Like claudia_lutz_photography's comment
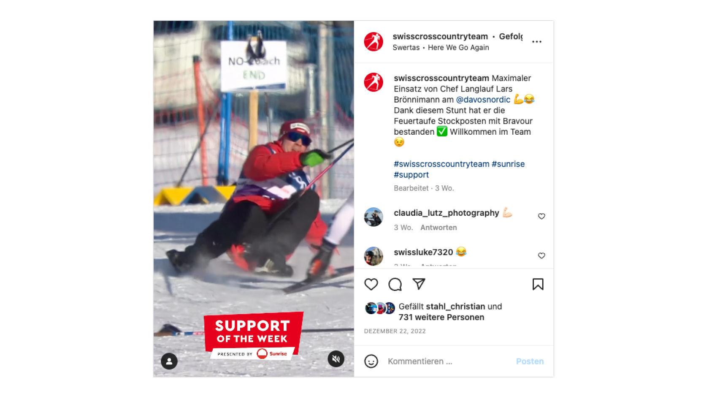 click(x=541, y=216)
